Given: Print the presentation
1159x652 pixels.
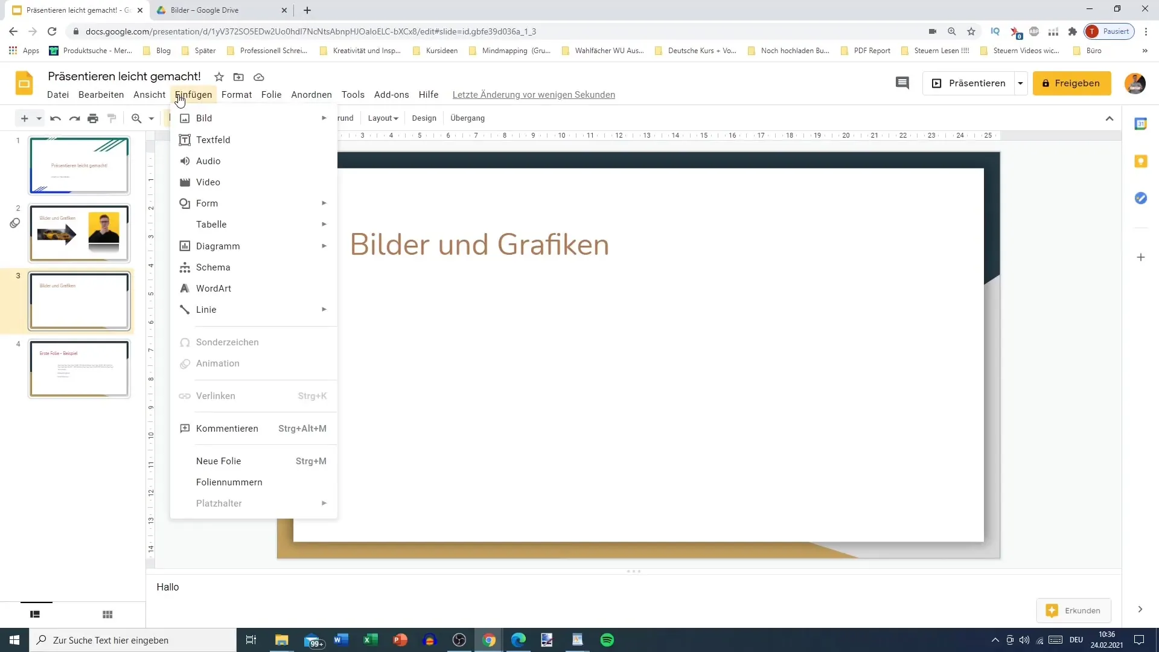Looking at the screenshot, I should point(93,118).
